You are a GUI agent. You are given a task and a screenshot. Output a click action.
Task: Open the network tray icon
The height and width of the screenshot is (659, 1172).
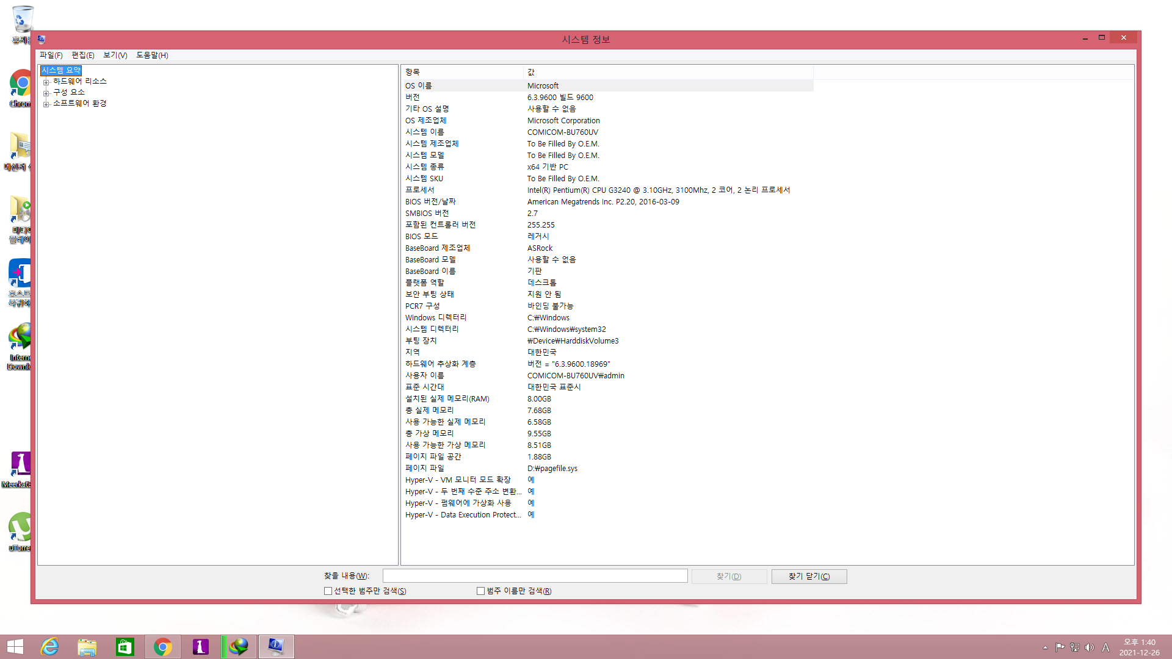[x=1075, y=647]
